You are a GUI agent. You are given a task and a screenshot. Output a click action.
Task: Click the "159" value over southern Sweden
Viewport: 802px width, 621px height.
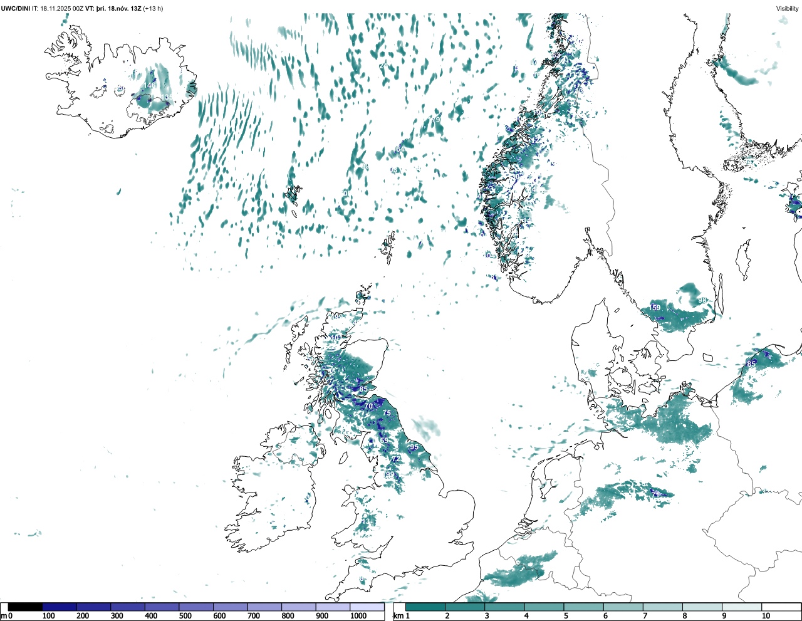pyautogui.click(x=655, y=308)
